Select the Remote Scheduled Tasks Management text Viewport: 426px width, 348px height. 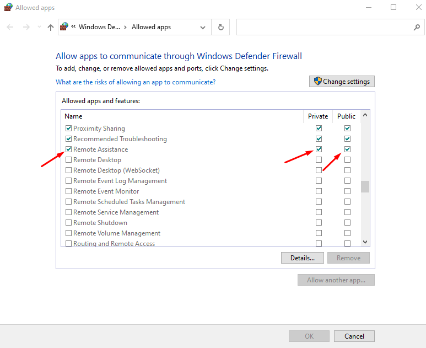click(x=130, y=202)
